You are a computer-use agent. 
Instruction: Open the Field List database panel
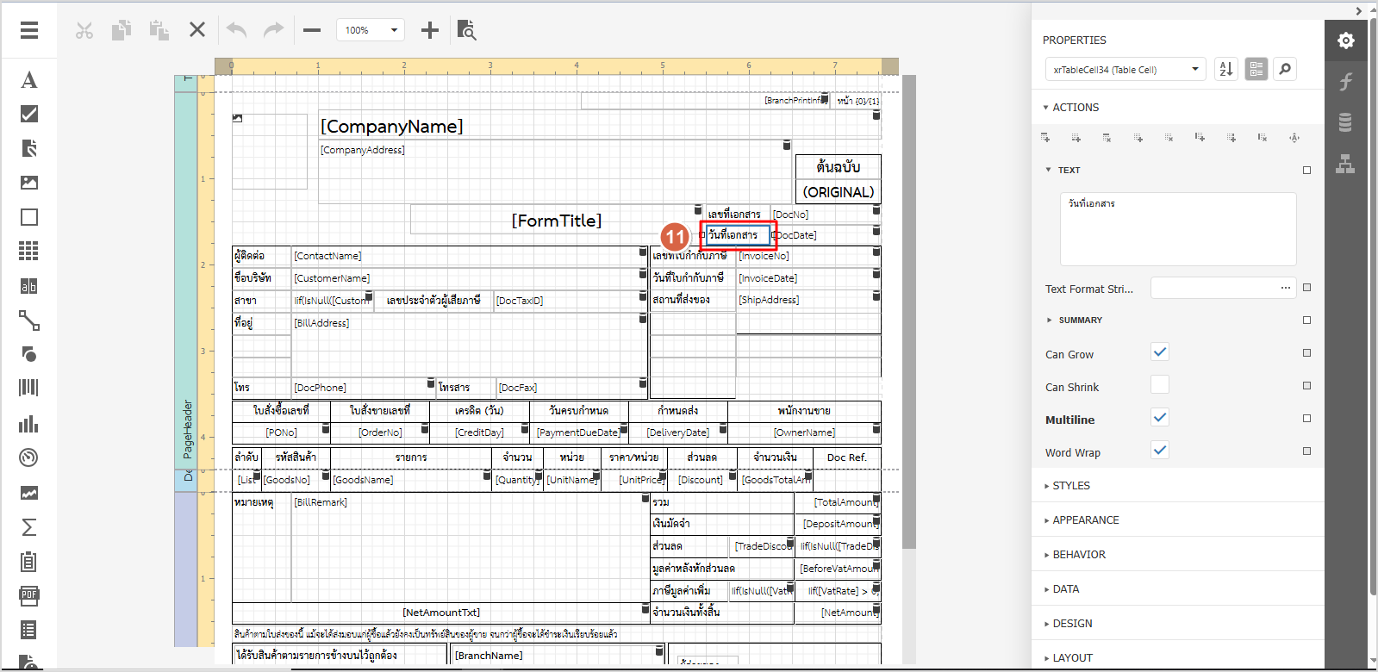coord(1345,122)
